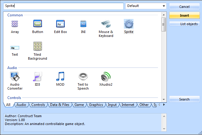Open the Default dropdown list
Screen dimensions: 202x135
click(x=146, y=6)
